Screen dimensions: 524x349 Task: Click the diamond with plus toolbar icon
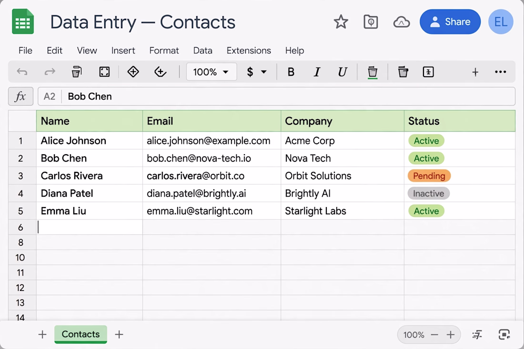pos(133,72)
